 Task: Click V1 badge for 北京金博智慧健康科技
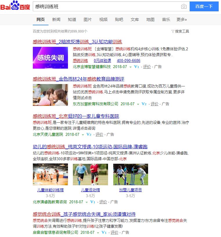pos(136,67)
